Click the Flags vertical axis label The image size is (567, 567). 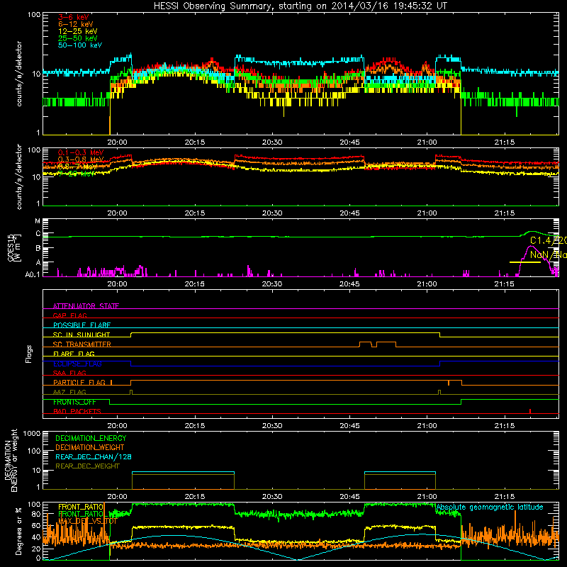pyautogui.click(x=29, y=354)
